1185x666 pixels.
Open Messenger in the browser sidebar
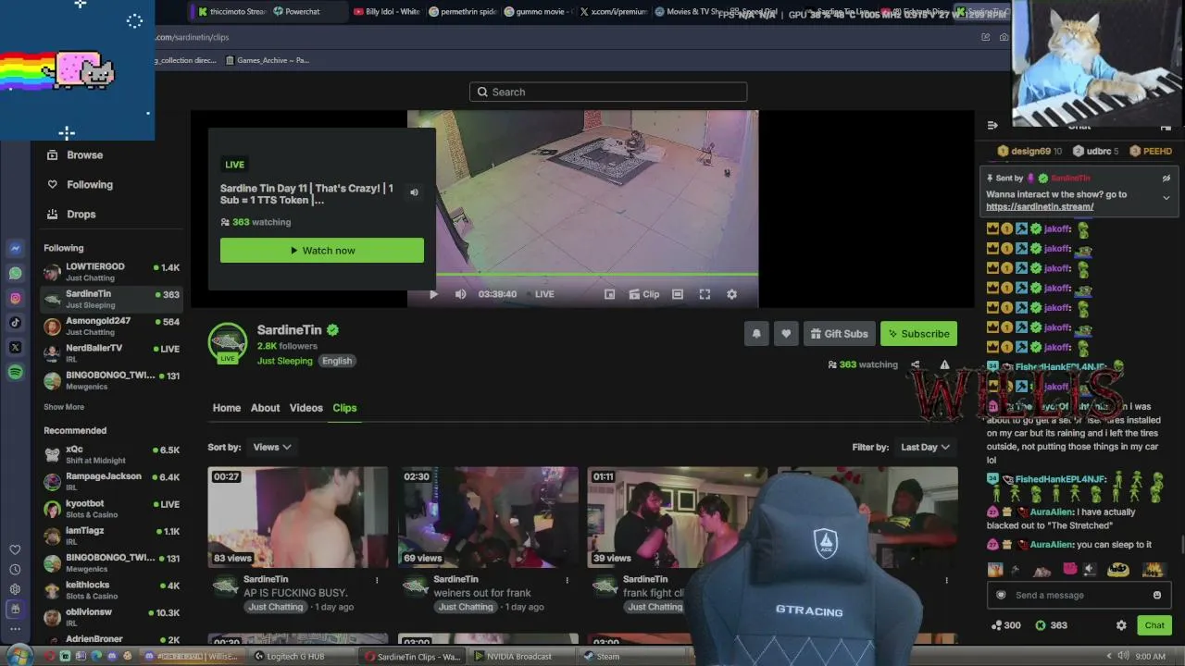(x=15, y=248)
